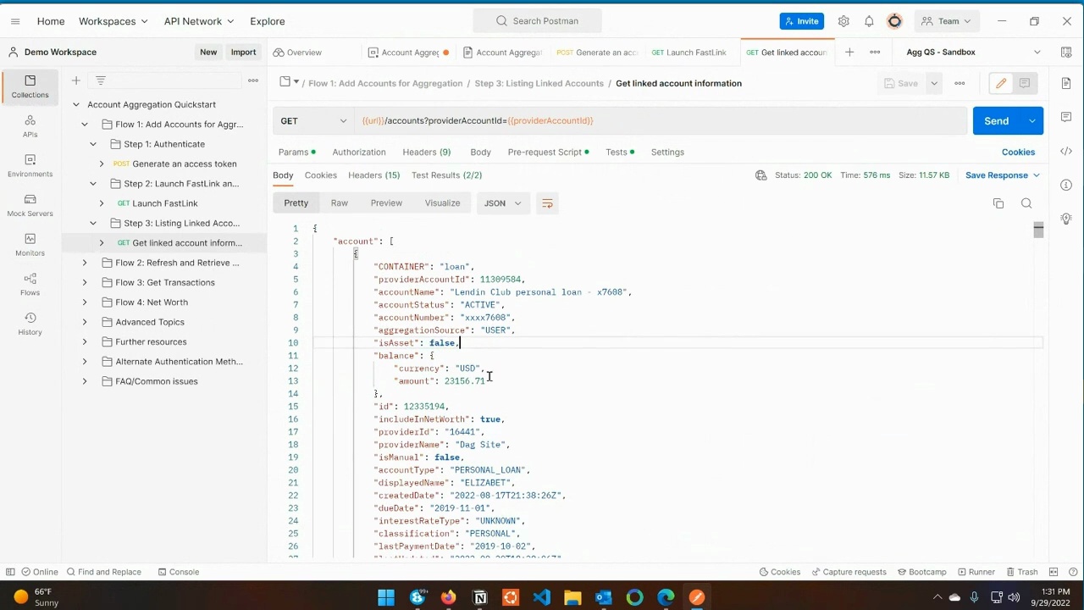Screen dimensions: 1084x610
Task: Switch to Params request tab
Action: (x=296, y=152)
